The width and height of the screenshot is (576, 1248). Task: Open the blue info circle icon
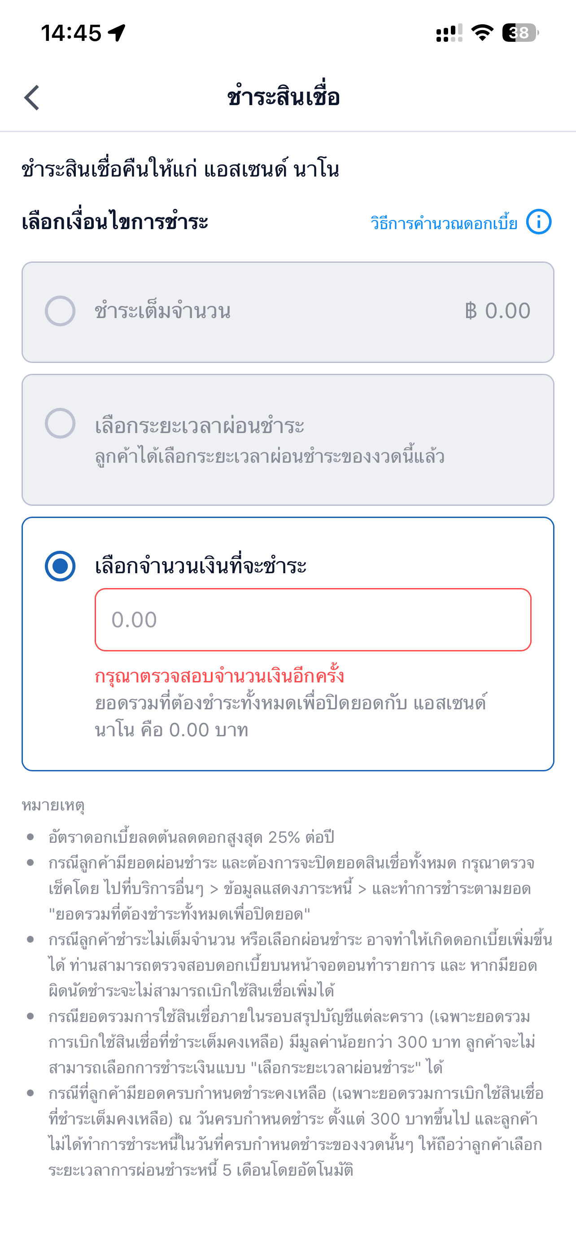tap(538, 222)
